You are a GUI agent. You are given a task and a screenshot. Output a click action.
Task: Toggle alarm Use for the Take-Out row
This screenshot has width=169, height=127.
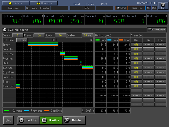(136, 86)
